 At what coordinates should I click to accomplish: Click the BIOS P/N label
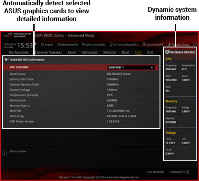pyautogui.click(x=15, y=111)
